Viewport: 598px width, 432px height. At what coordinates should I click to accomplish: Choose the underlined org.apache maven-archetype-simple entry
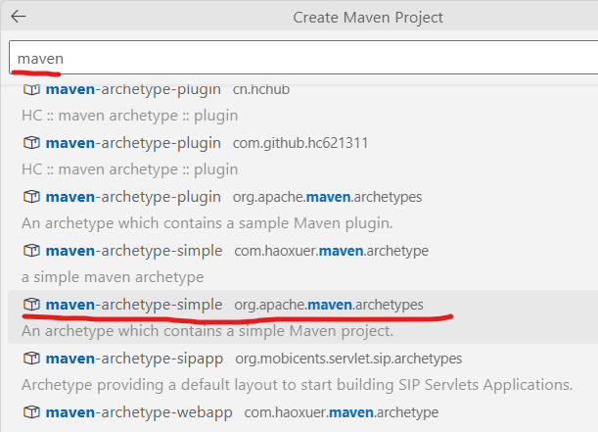pos(134,305)
